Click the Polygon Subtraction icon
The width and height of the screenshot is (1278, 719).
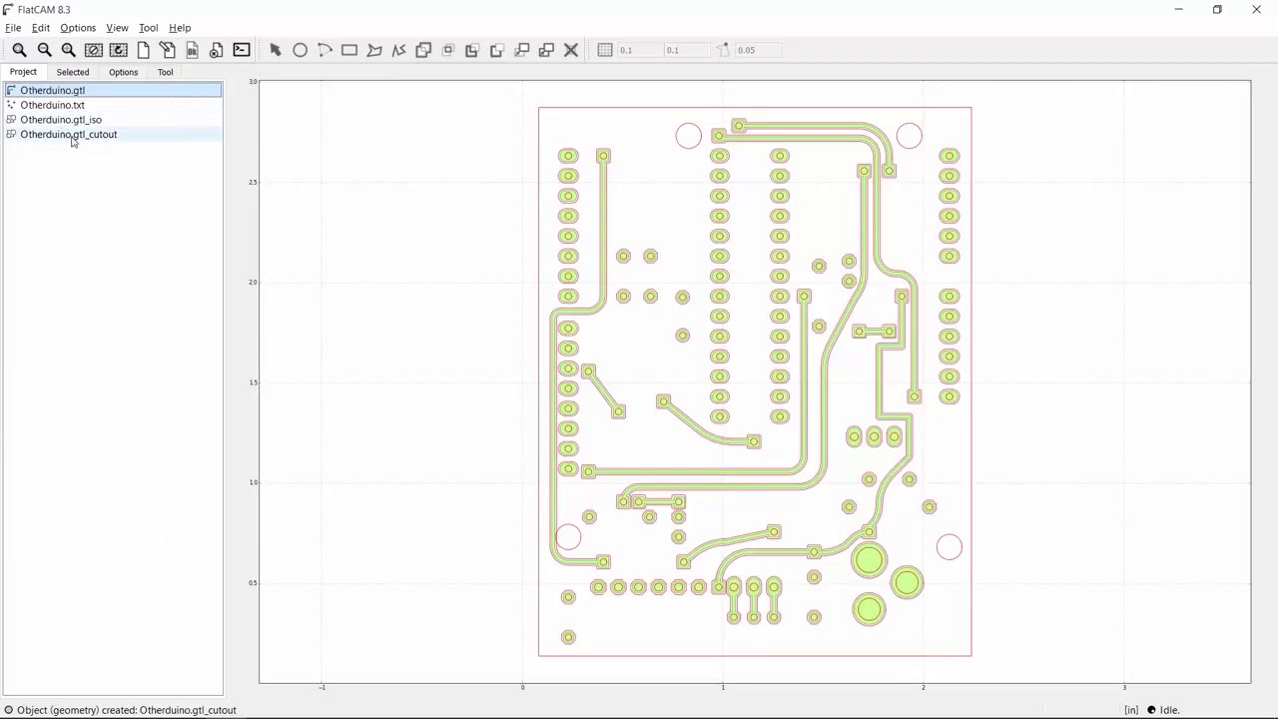point(472,50)
